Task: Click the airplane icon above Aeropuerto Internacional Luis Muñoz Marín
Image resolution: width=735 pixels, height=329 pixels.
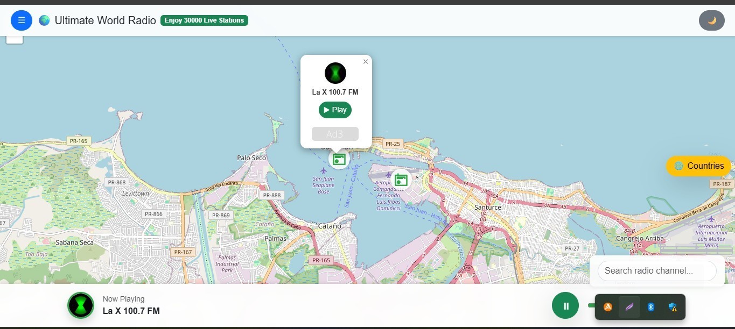Action: pyautogui.click(x=711, y=219)
